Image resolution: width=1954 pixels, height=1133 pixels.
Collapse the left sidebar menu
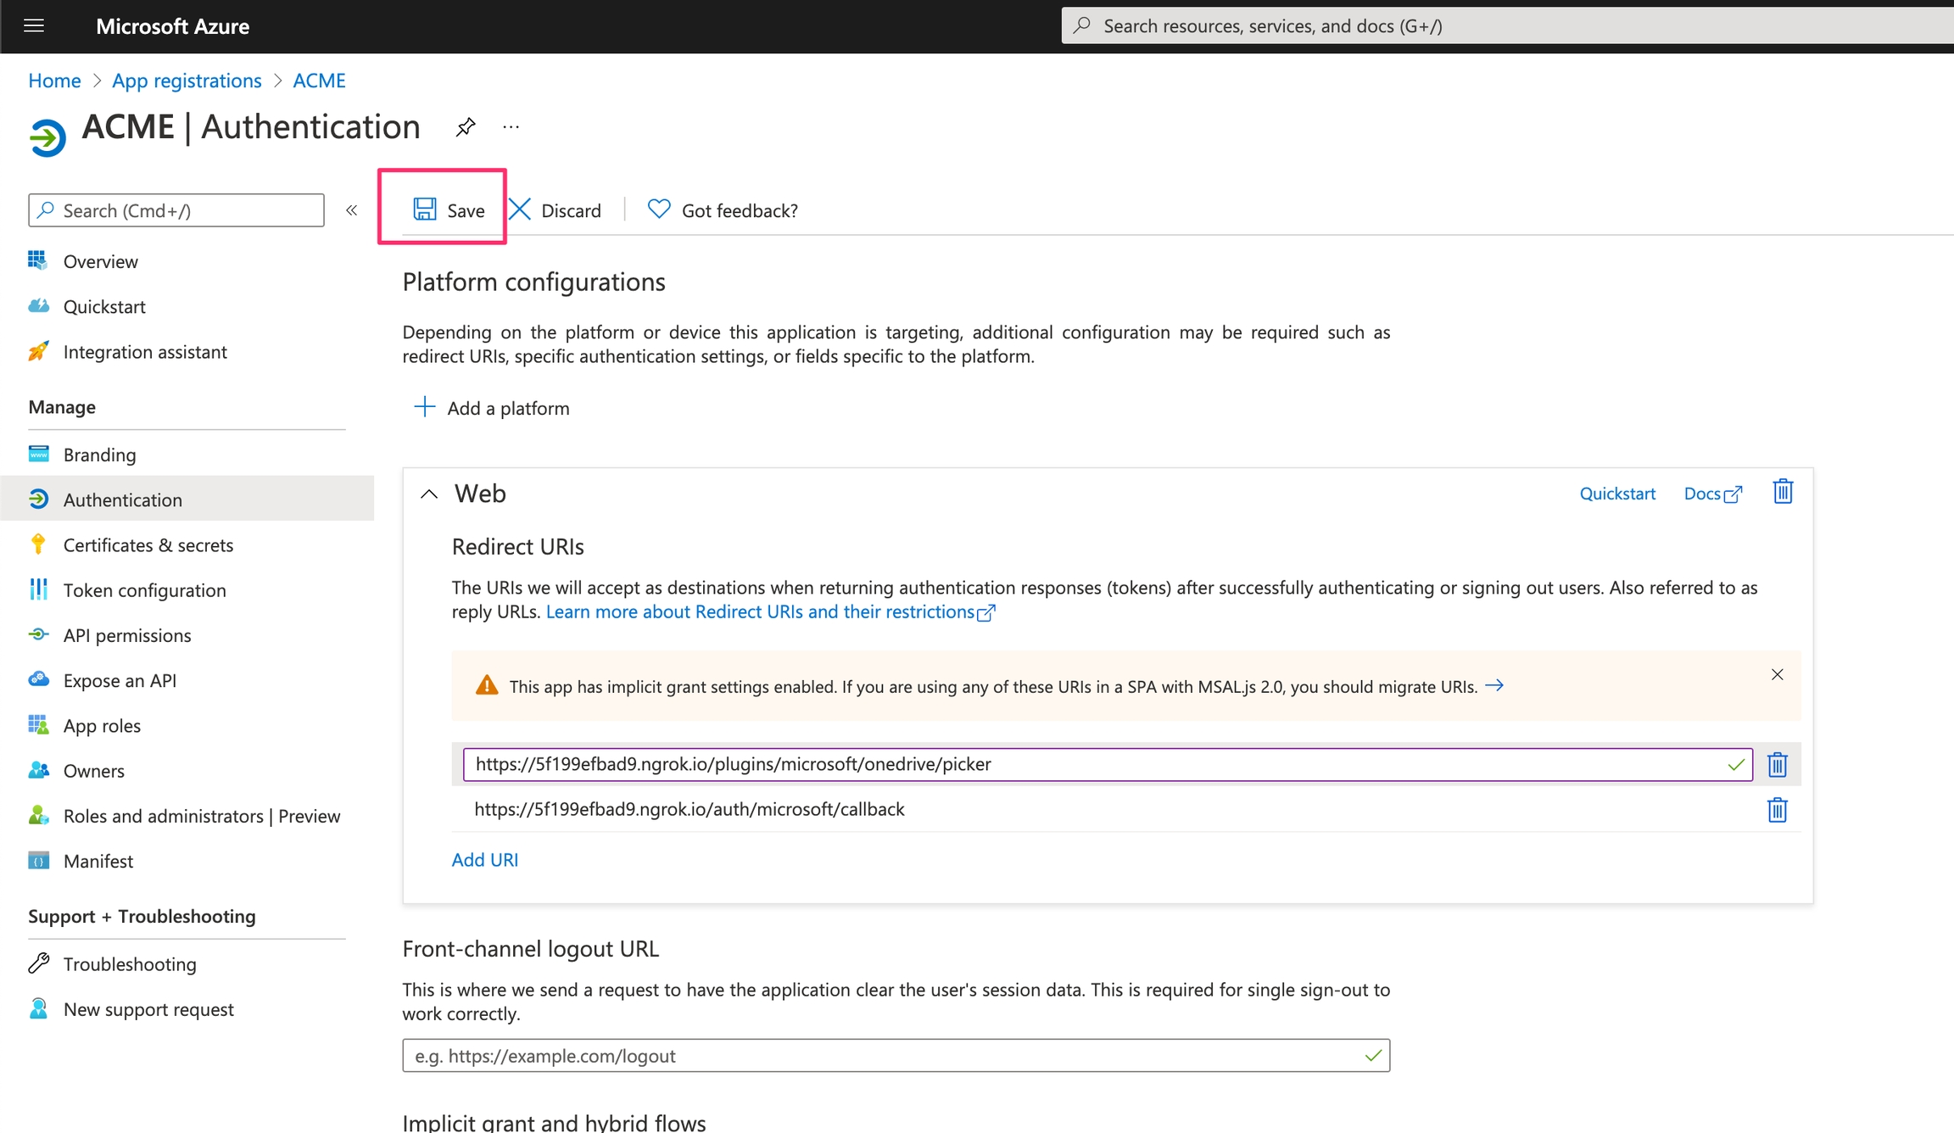click(x=351, y=210)
